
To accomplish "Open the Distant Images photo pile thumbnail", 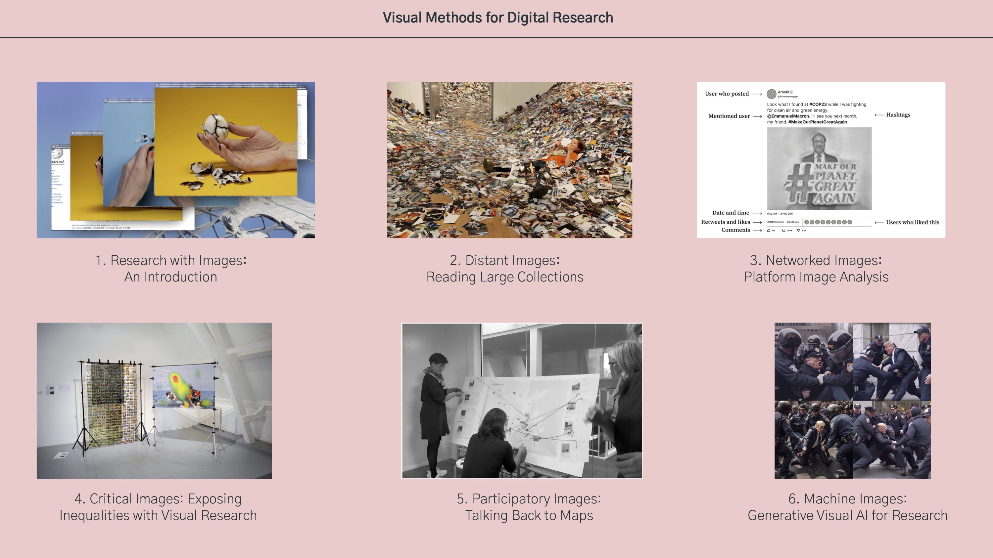I will coord(509,160).
